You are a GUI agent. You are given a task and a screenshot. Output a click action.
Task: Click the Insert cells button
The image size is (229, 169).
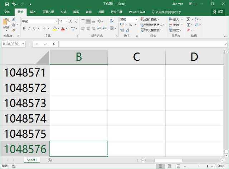coord(176,19)
